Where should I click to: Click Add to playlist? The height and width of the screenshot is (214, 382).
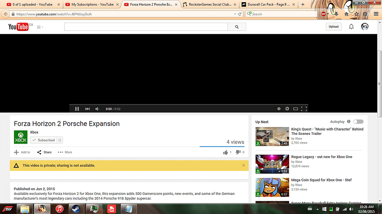[22, 152]
